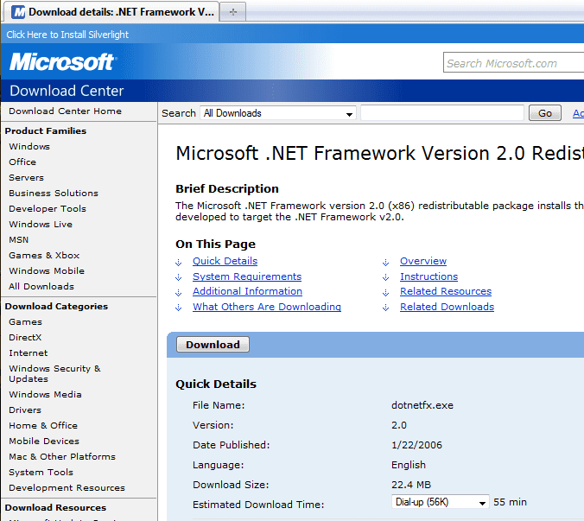Click the tab favicon for Download details
The width and height of the screenshot is (584, 521).
[x=18, y=12]
